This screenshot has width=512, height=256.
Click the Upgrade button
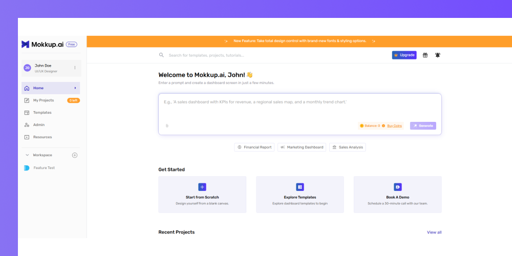click(x=404, y=55)
